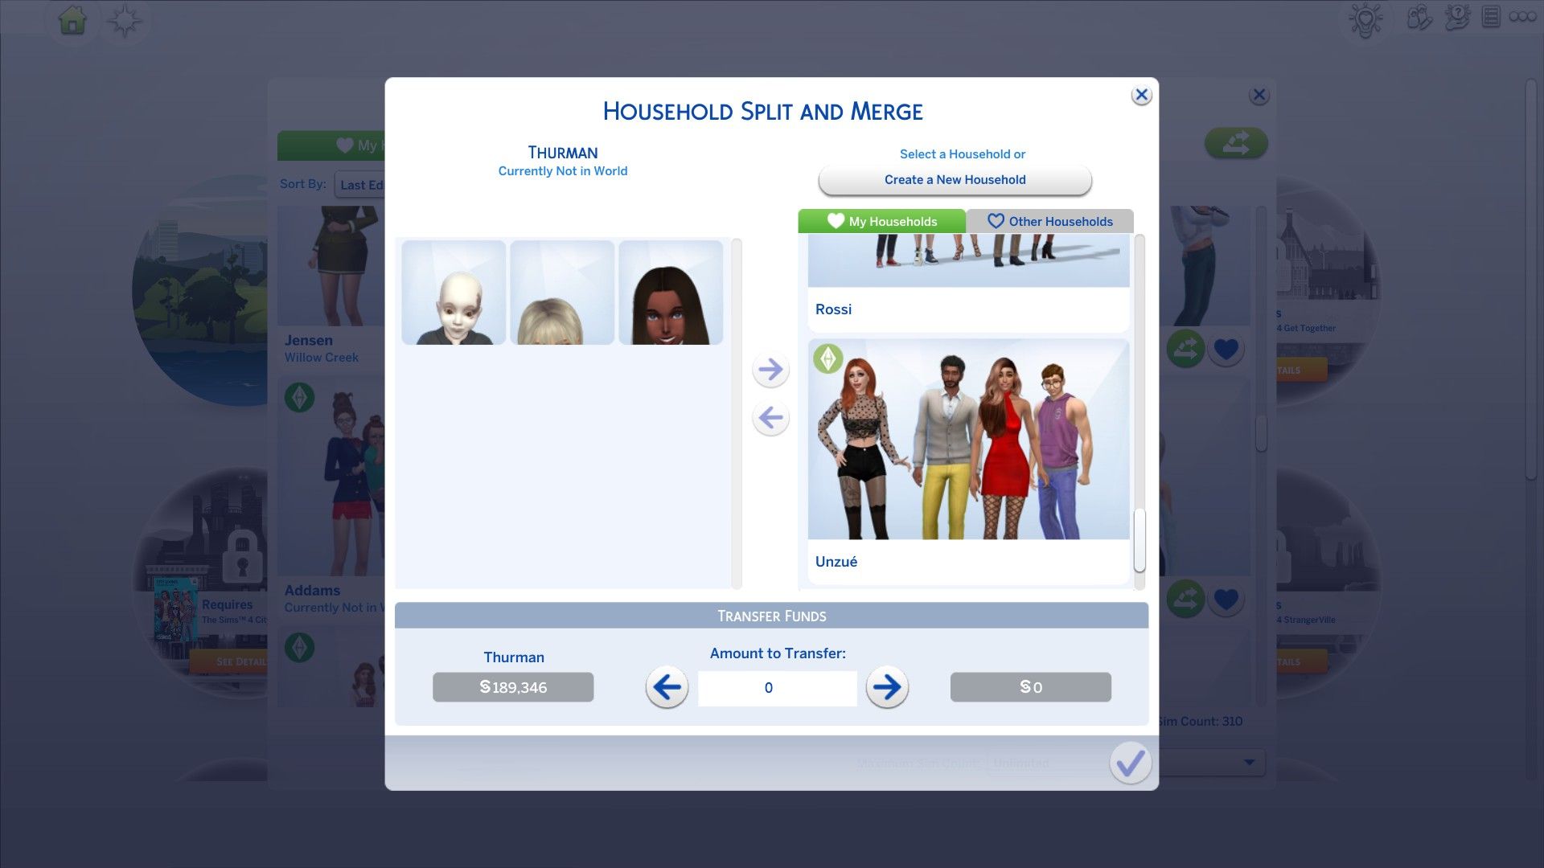Click the move Sim left arrow icon

[x=771, y=418]
